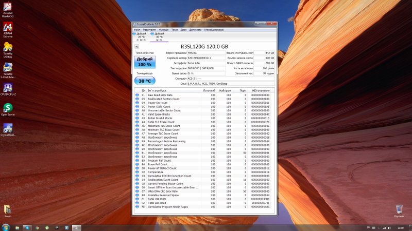Click the Добрий 100% health status button

pos(144,62)
